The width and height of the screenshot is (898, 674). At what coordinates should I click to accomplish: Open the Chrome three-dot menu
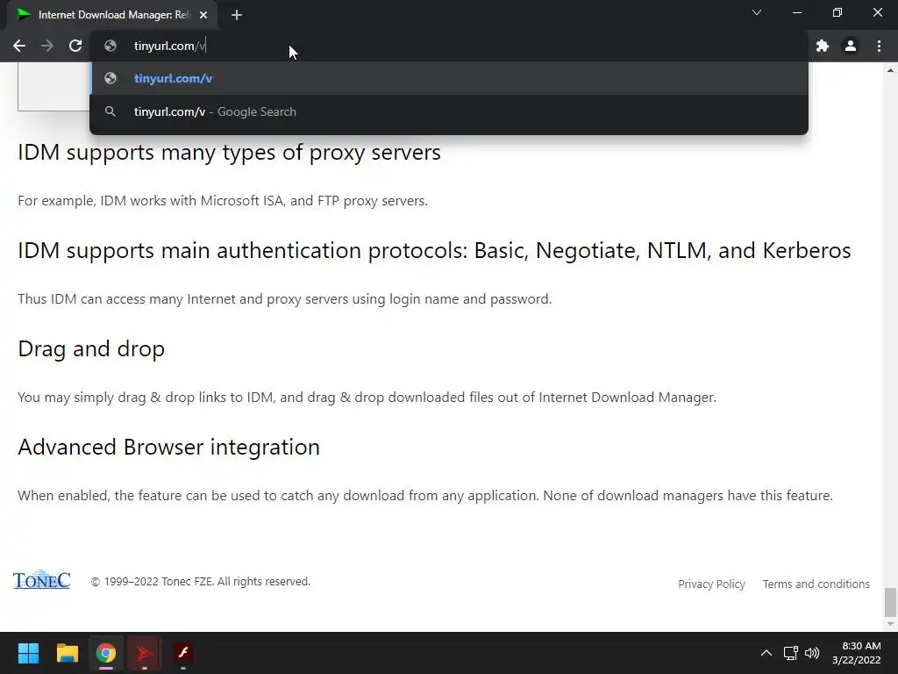click(879, 46)
